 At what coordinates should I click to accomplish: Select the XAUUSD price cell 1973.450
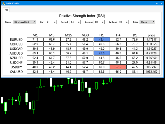point(151,71)
